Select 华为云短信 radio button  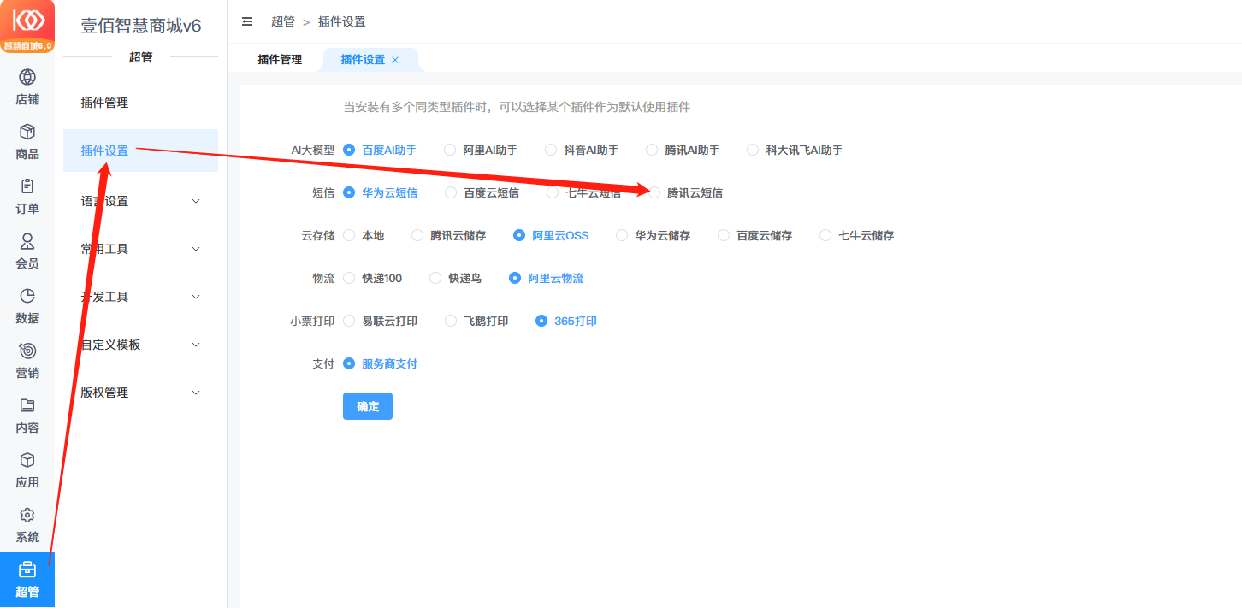[x=349, y=192]
